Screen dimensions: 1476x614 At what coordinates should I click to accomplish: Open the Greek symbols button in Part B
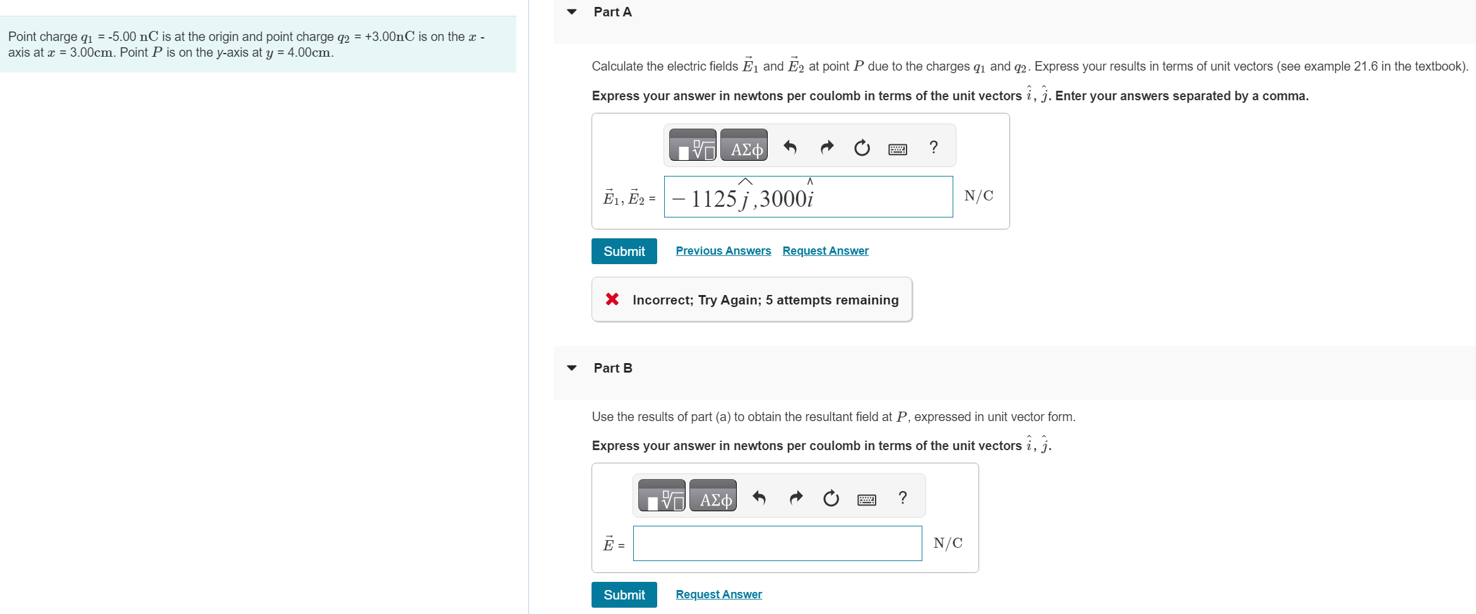pos(713,495)
